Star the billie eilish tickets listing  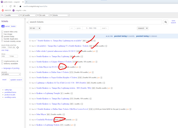point(30,51)
